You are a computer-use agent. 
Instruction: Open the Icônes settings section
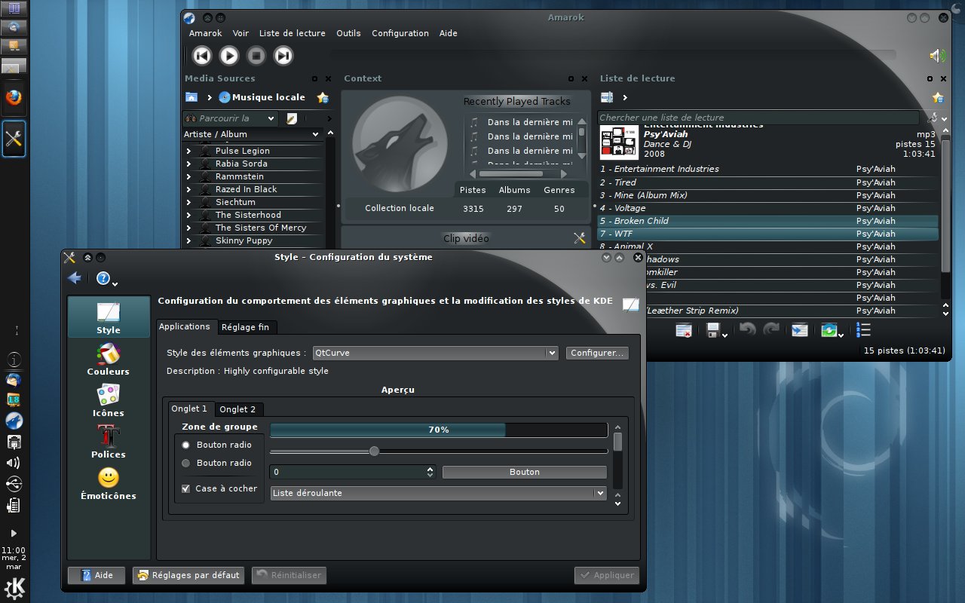108,401
